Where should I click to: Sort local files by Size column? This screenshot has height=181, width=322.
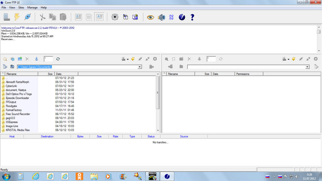pos(46,74)
